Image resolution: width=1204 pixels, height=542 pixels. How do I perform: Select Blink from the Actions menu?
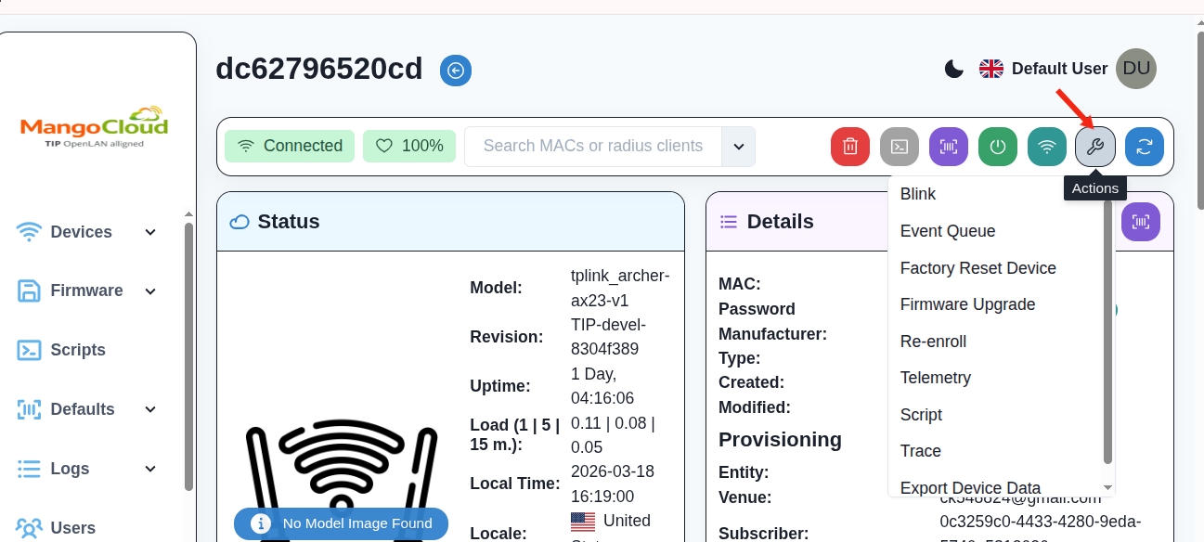pyautogui.click(x=917, y=194)
